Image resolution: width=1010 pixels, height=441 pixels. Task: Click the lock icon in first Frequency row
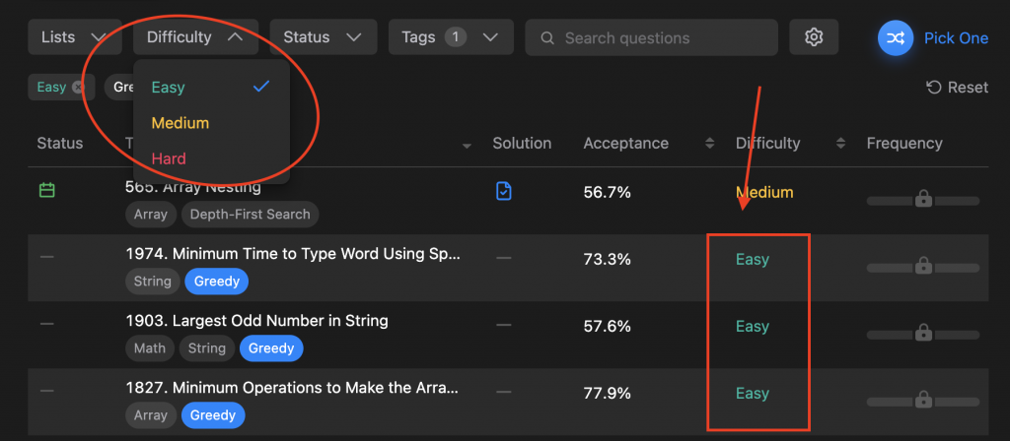click(x=923, y=199)
